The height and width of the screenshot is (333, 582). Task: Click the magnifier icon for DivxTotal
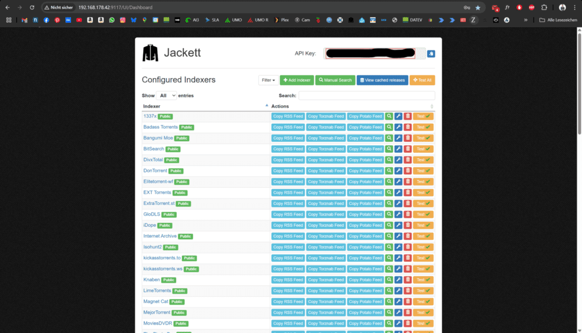[x=389, y=160]
